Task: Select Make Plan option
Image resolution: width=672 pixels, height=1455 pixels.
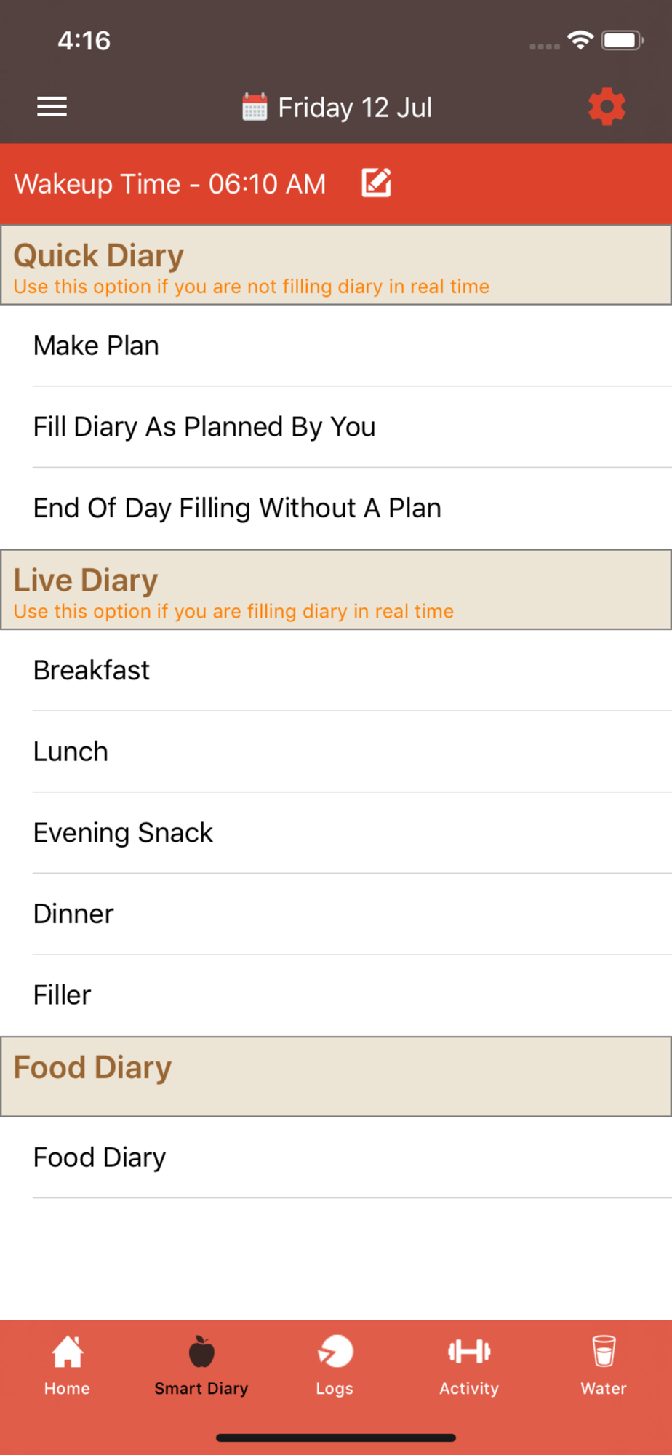Action: 336,346
